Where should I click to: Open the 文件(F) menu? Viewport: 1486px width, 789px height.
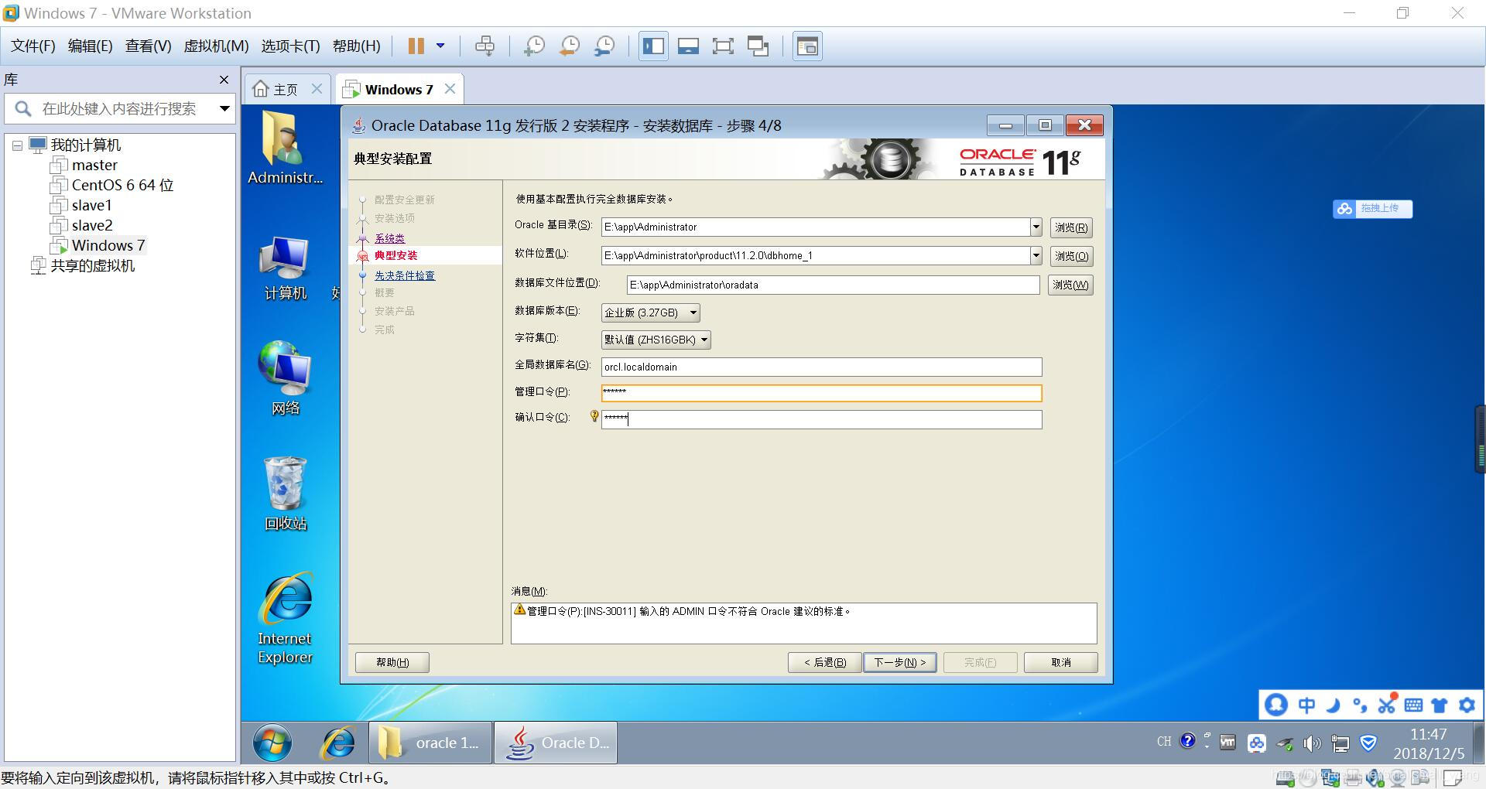pos(33,46)
